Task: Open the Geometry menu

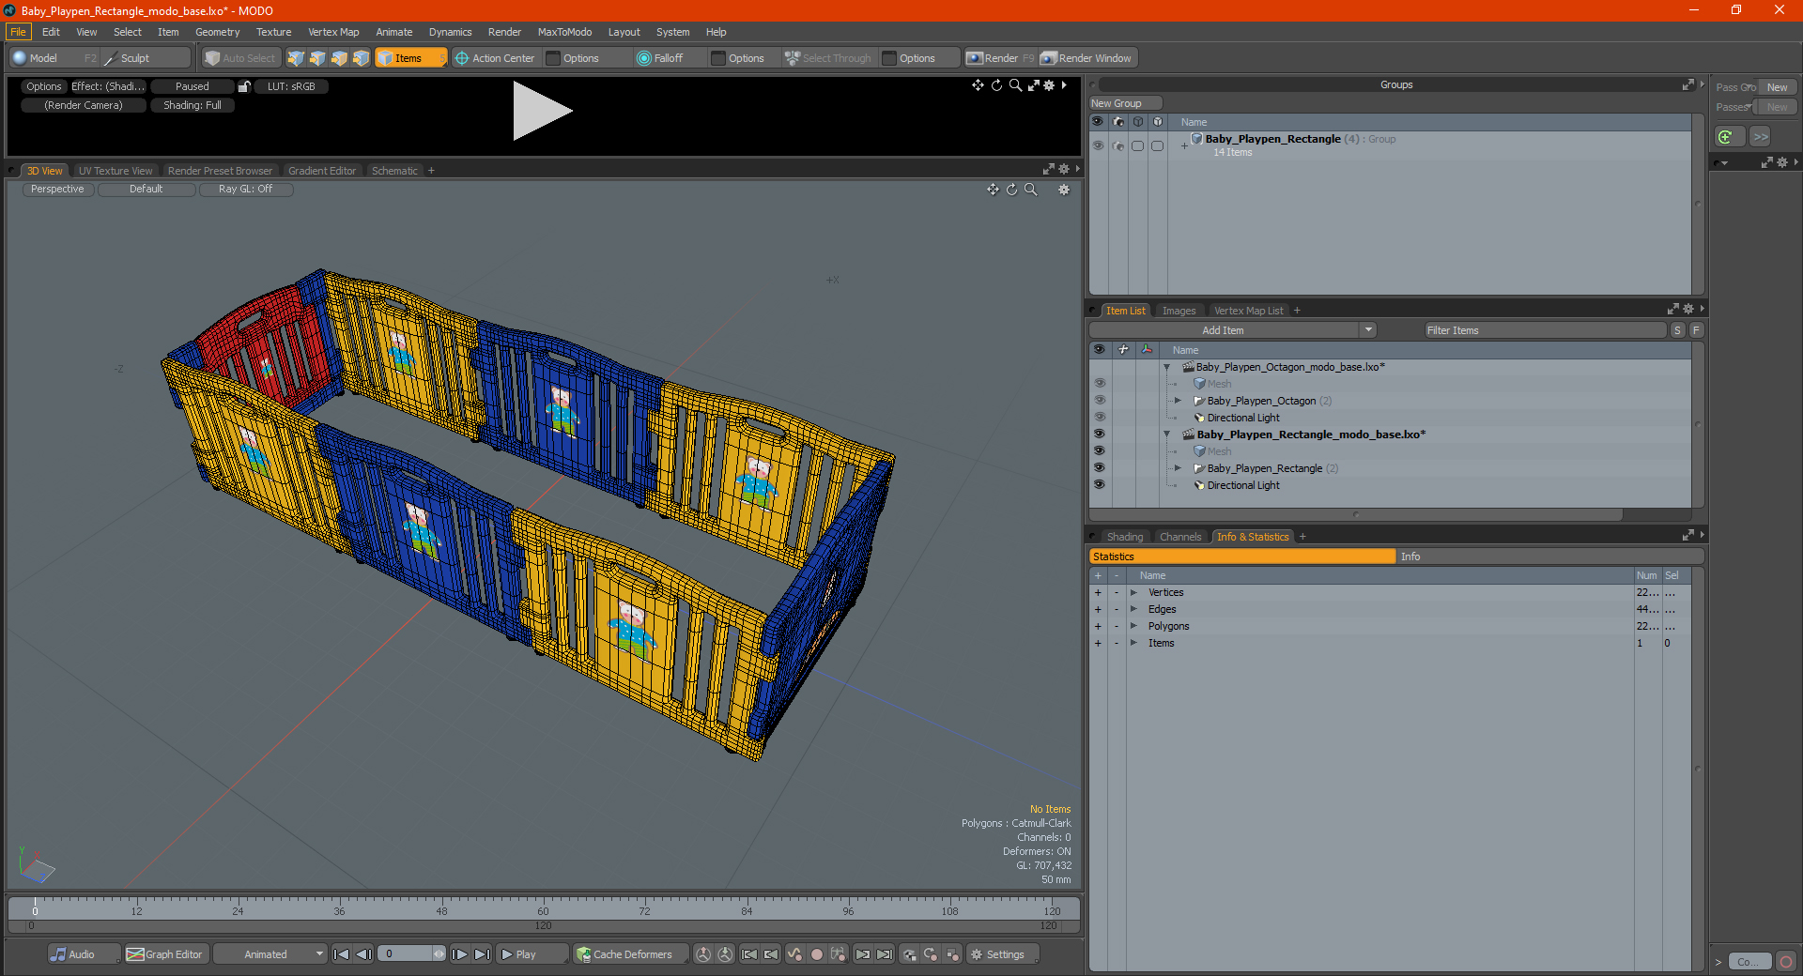Action: pyautogui.click(x=217, y=32)
